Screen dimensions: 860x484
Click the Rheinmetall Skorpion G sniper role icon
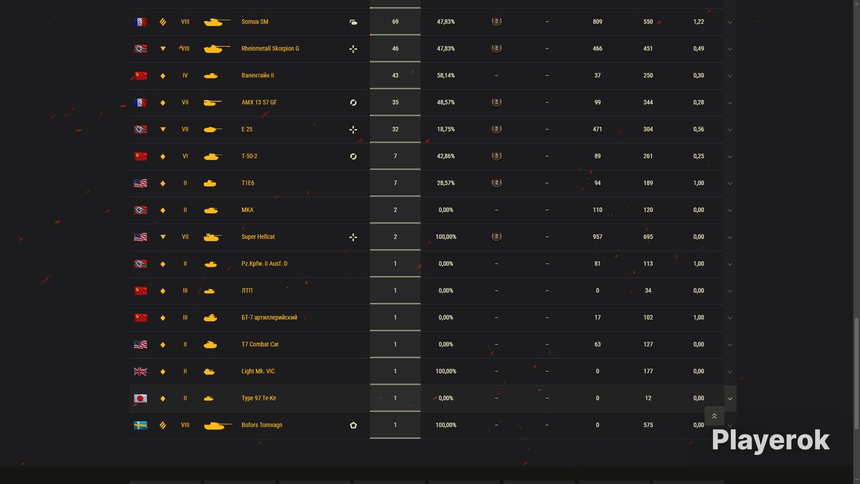(x=353, y=49)
